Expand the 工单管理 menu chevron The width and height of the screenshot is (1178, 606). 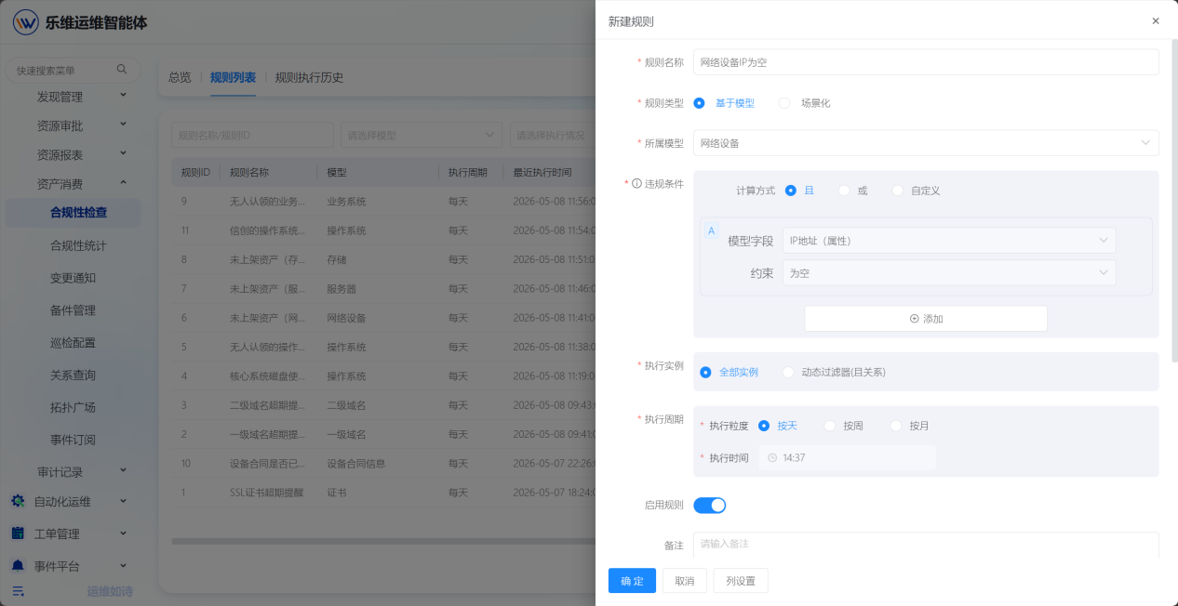coord(123,534)
